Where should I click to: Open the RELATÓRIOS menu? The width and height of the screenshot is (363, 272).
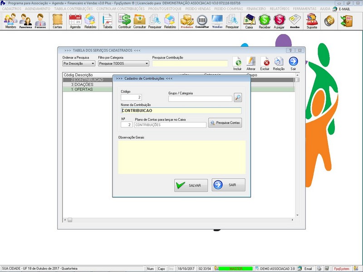point(280,9)
